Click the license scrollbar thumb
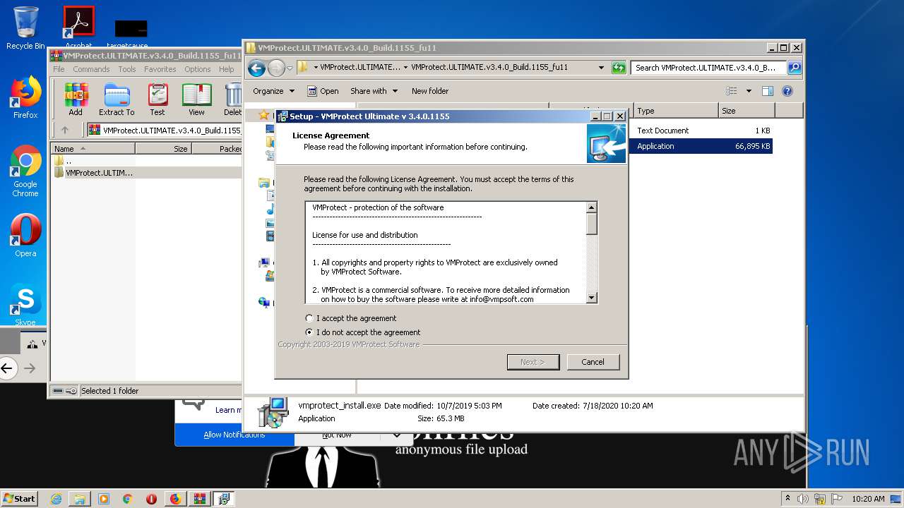 tap(592, 224)
